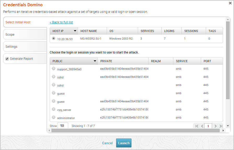Choose the cyg_server login
This screenshot has height=150, width=234.
click(x=54, y=109)
